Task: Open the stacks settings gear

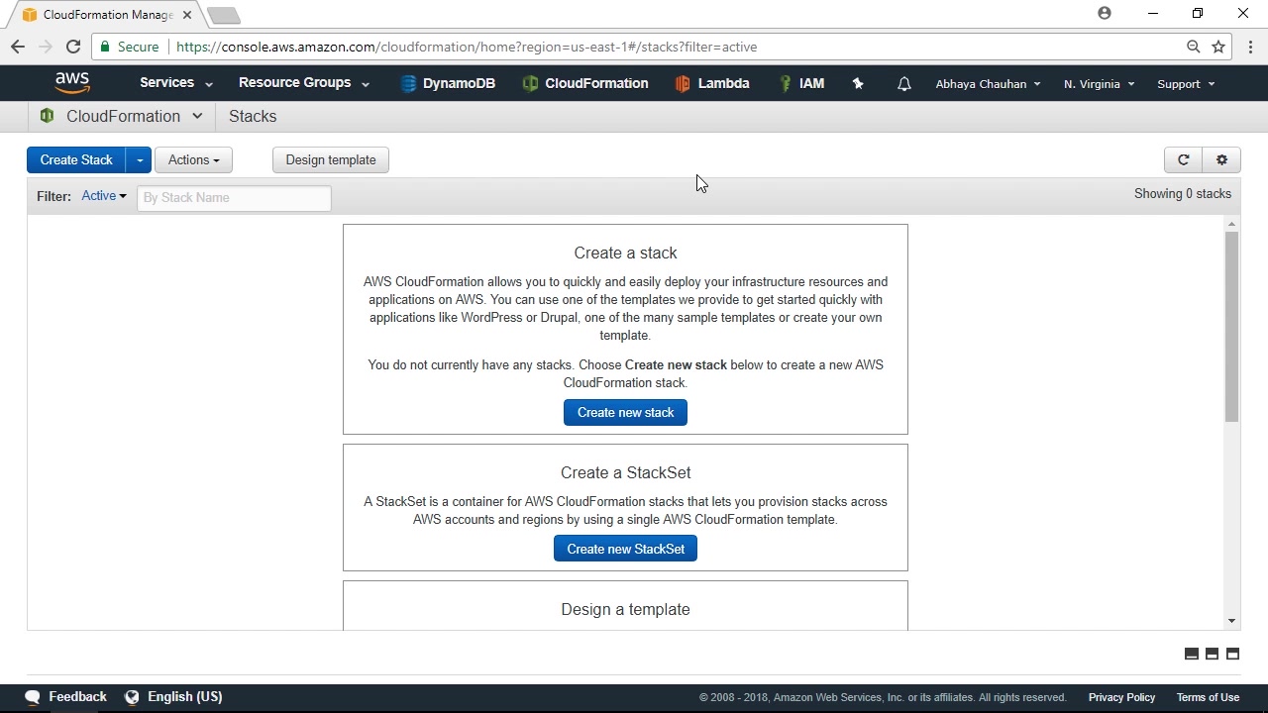Action: pyautogui.click(x=1221, y=159)
